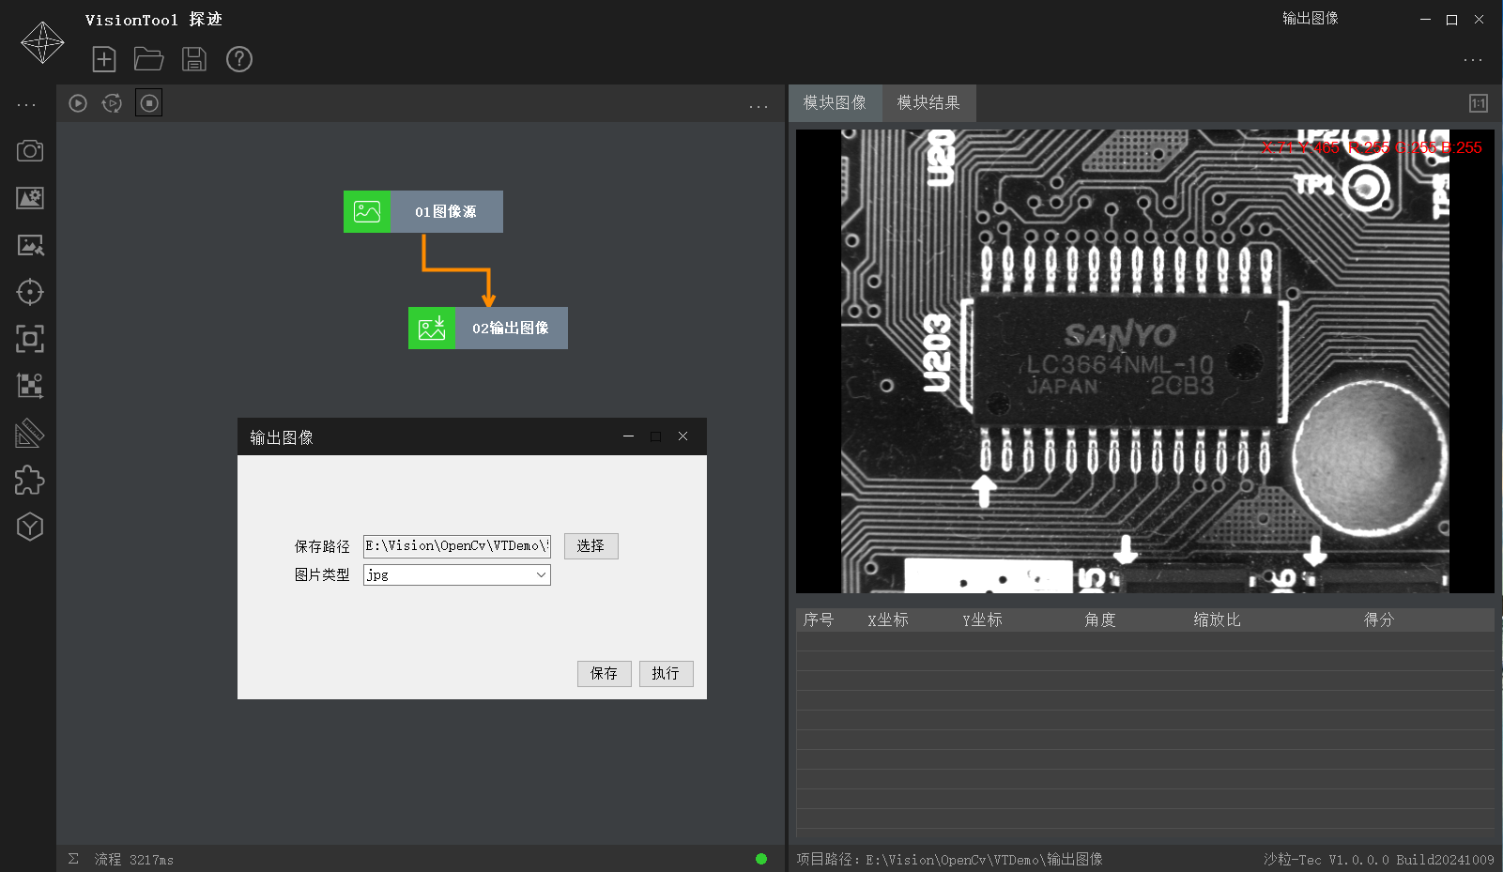
Task: Minimize the 输出图像 dialog
Action: pos(628,436)
